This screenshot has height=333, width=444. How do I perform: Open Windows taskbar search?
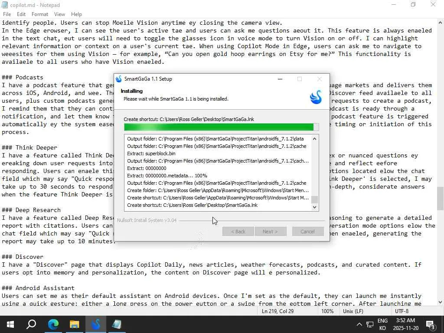click(31, 324)
